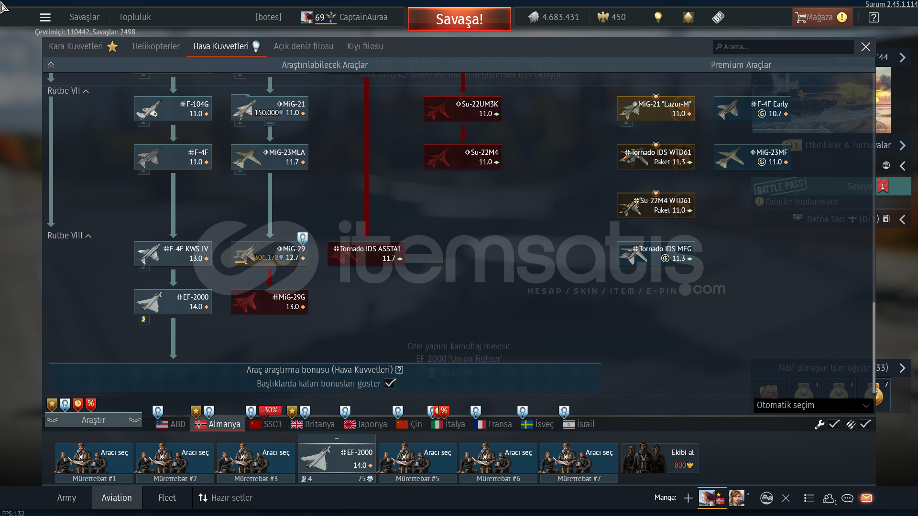Select the SSCB nation tab
This screenshot has height=516, width=918.
(x=266, y=424)
